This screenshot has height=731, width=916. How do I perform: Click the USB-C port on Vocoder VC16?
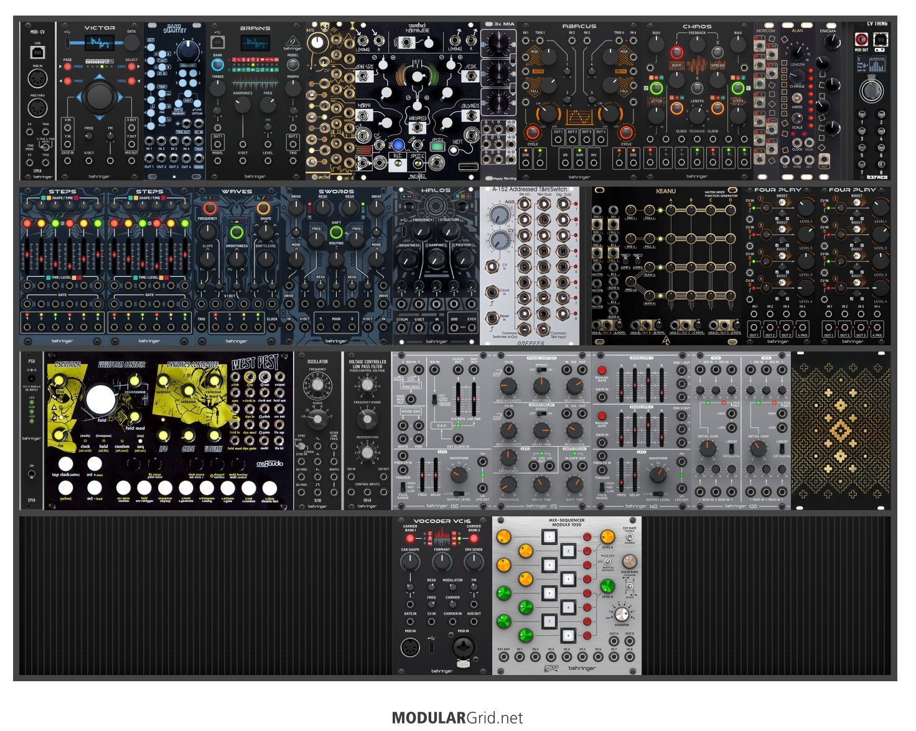pos(432,647)
